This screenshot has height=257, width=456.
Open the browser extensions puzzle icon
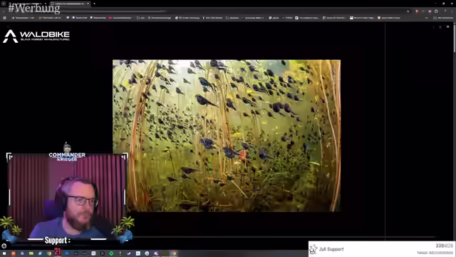tap(436, 11)
